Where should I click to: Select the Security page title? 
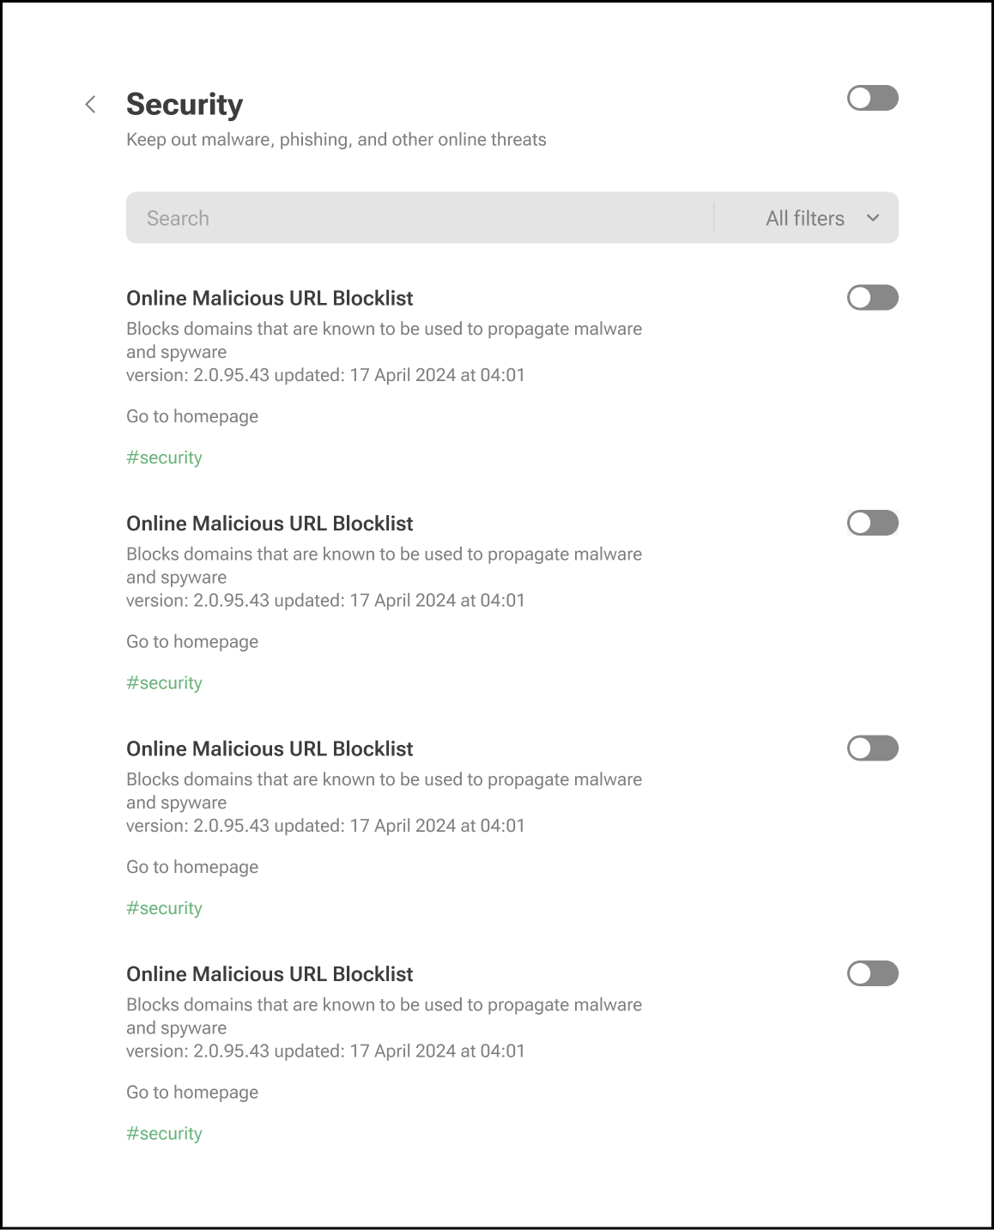point(185,104)
